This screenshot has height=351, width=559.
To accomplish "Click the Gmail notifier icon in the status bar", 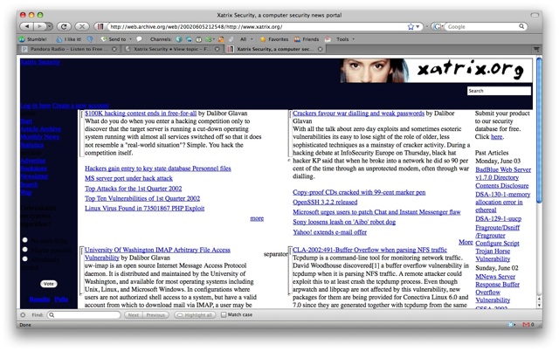I will click(528, 325).
